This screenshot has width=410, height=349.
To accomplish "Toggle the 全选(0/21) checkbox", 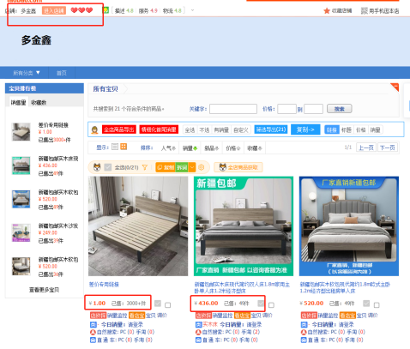I will pyautogui.click(x=108, y=167).
